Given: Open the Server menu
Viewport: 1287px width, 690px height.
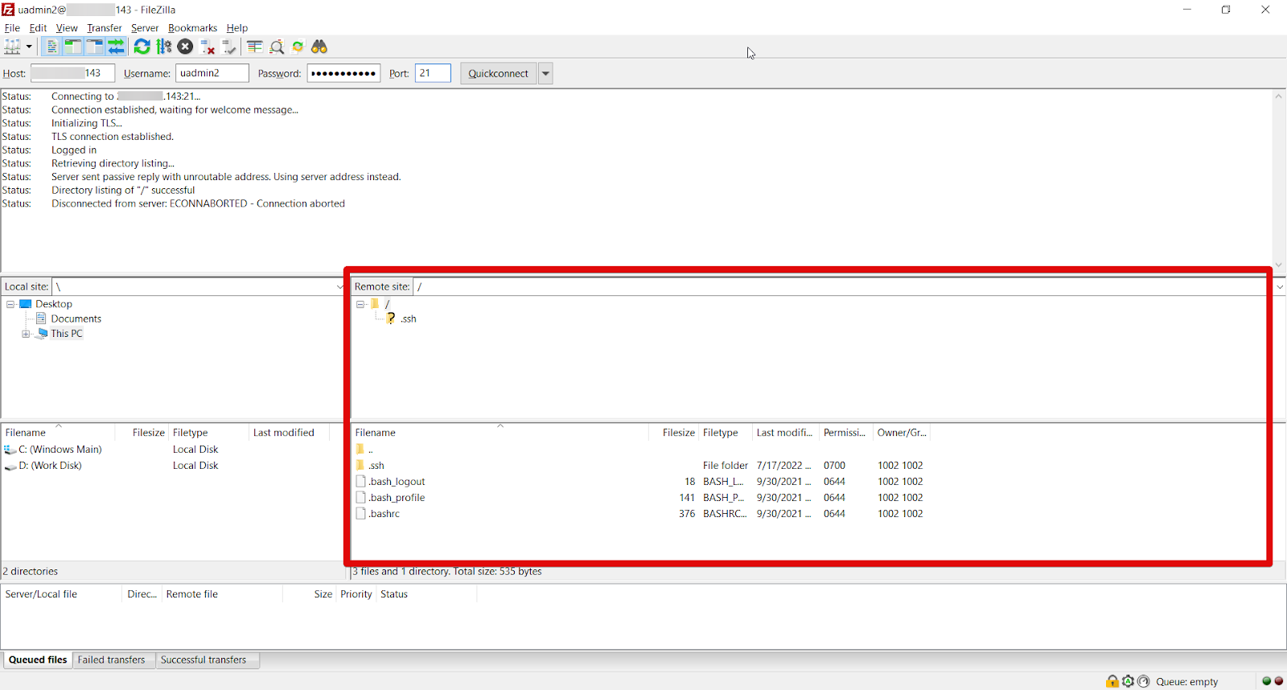Looking at the screenshot, I should point(145,28).
